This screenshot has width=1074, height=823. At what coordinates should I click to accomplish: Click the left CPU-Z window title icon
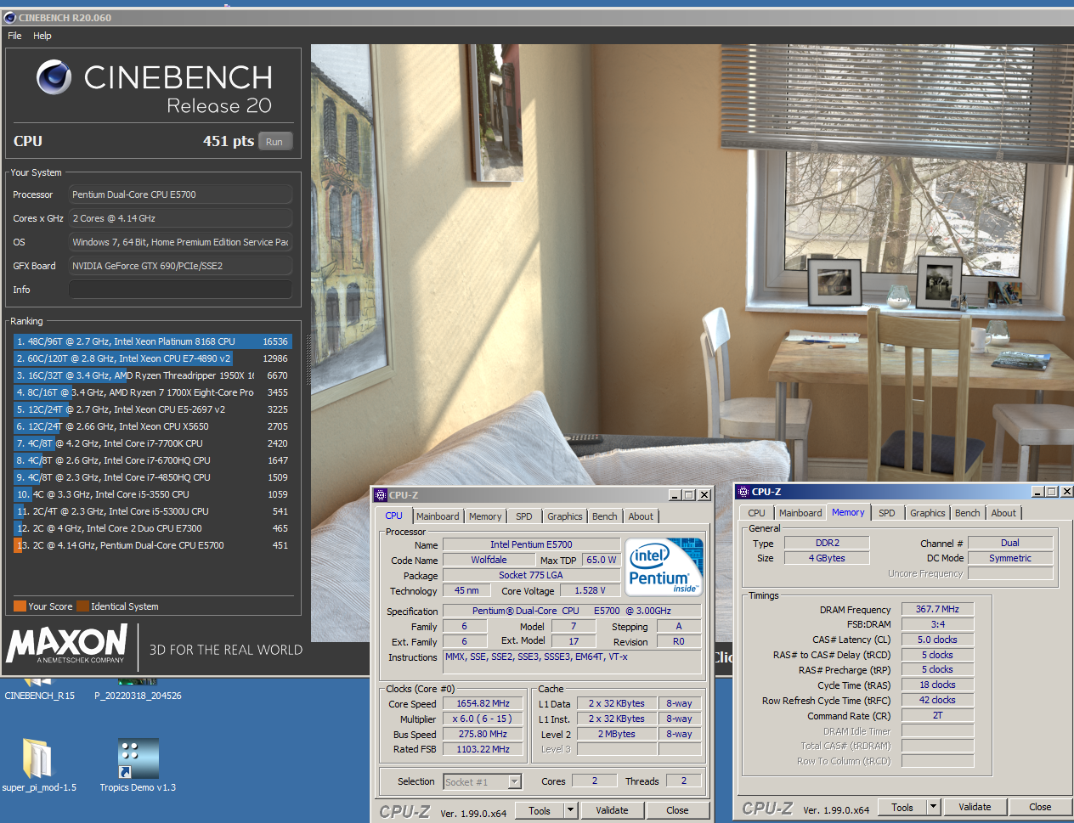tap(381, 494)
